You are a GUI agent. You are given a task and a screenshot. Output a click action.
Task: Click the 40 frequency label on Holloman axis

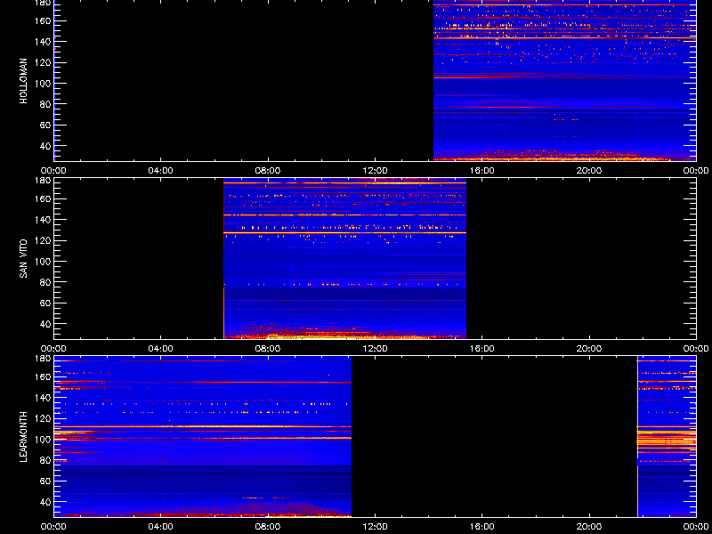click(47, 146)
